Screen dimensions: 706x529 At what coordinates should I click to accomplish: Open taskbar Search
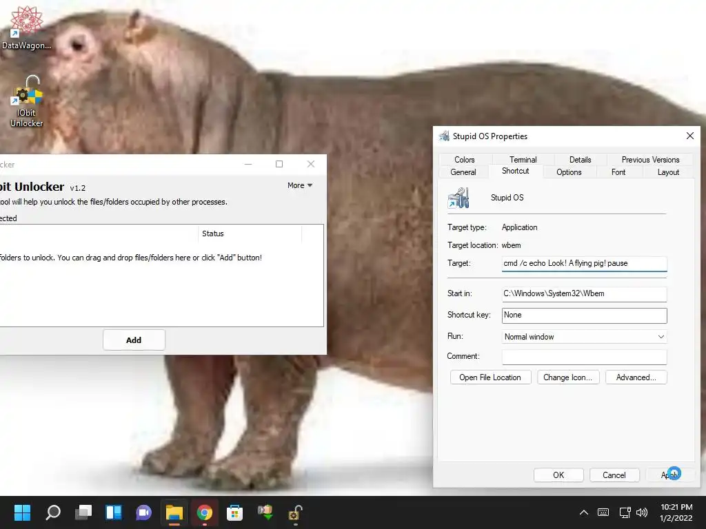tap(53, 512)
